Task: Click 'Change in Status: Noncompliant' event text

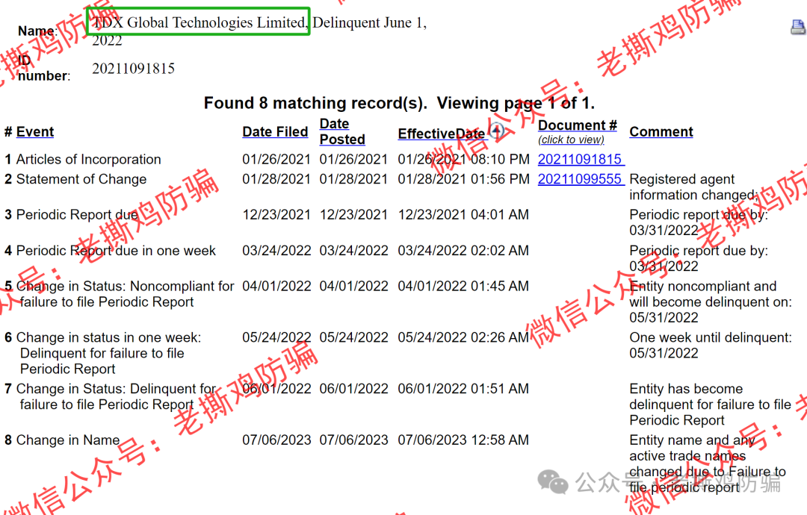Action: (125, 294)
